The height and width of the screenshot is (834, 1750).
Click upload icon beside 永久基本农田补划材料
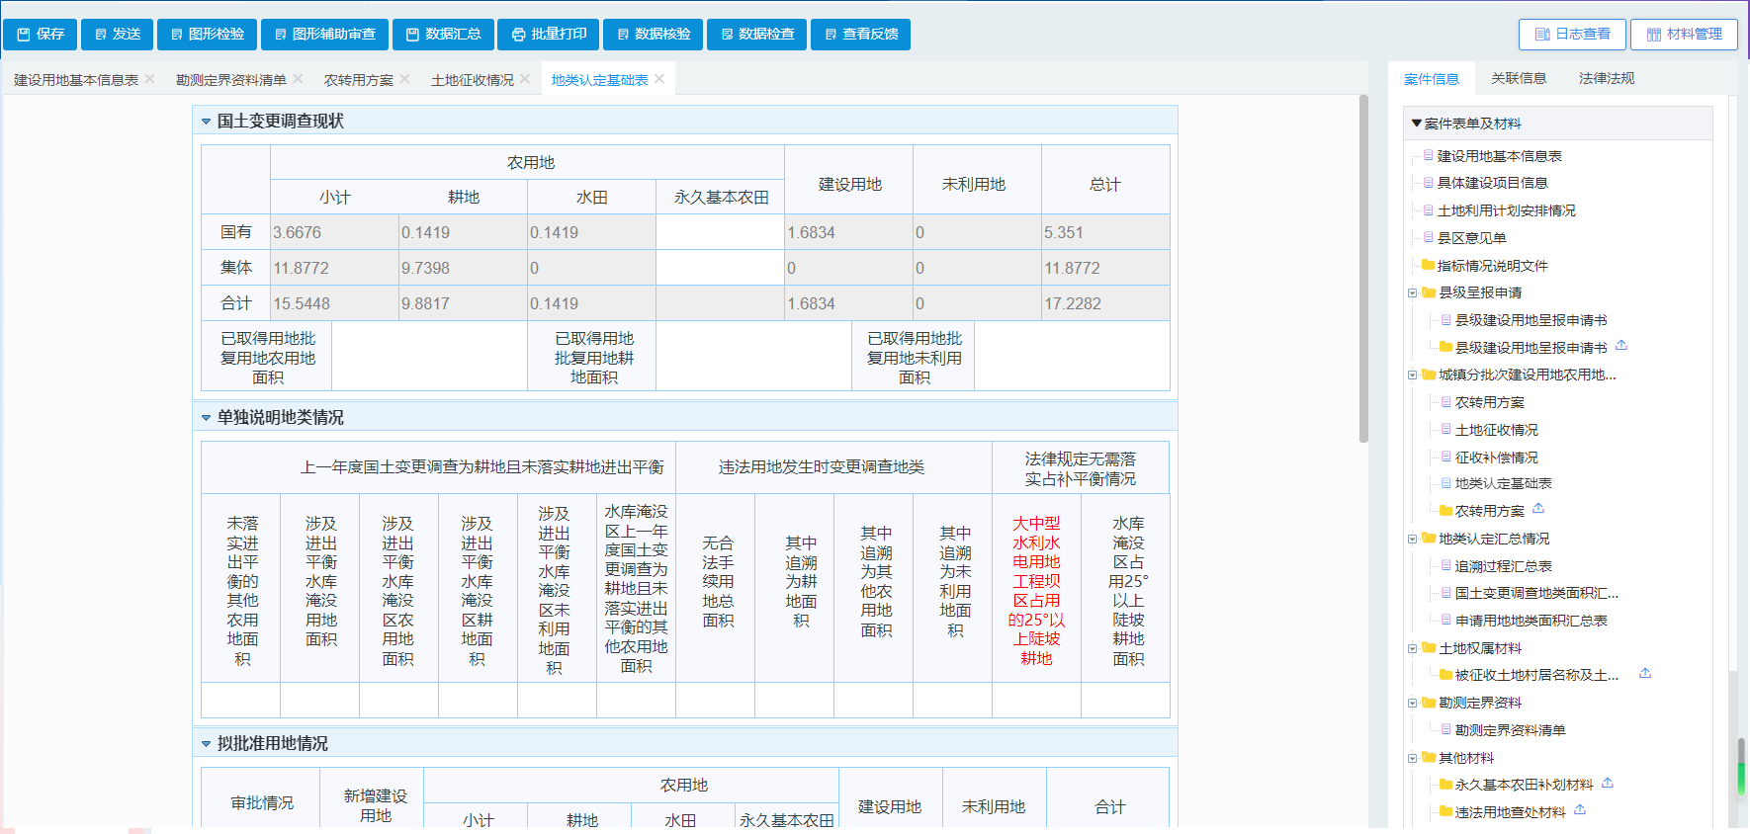pos(1608,784)
